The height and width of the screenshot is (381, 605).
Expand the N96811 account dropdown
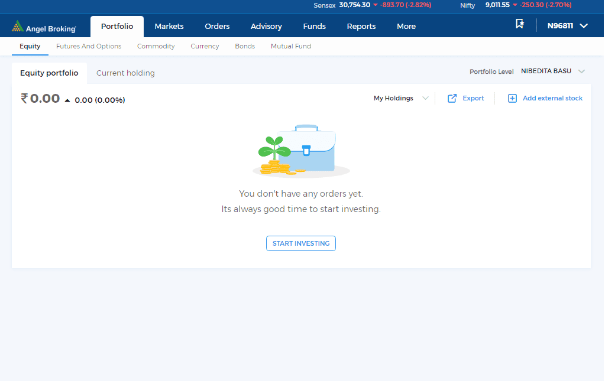tap(568, 26)
